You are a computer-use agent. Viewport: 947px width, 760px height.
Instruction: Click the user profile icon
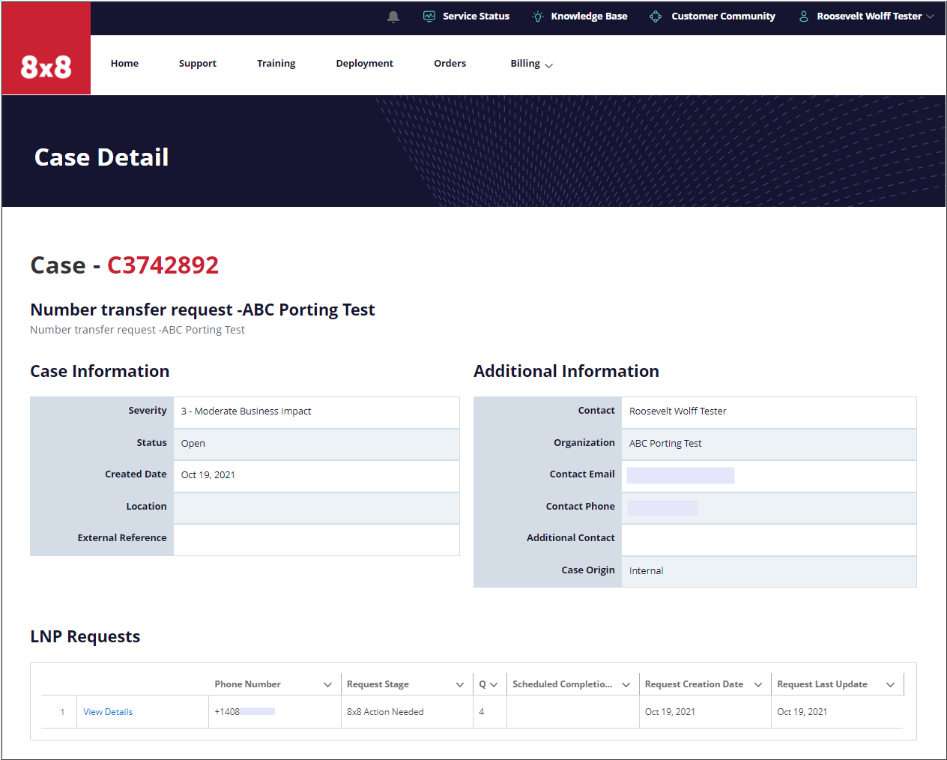[803, 16]
